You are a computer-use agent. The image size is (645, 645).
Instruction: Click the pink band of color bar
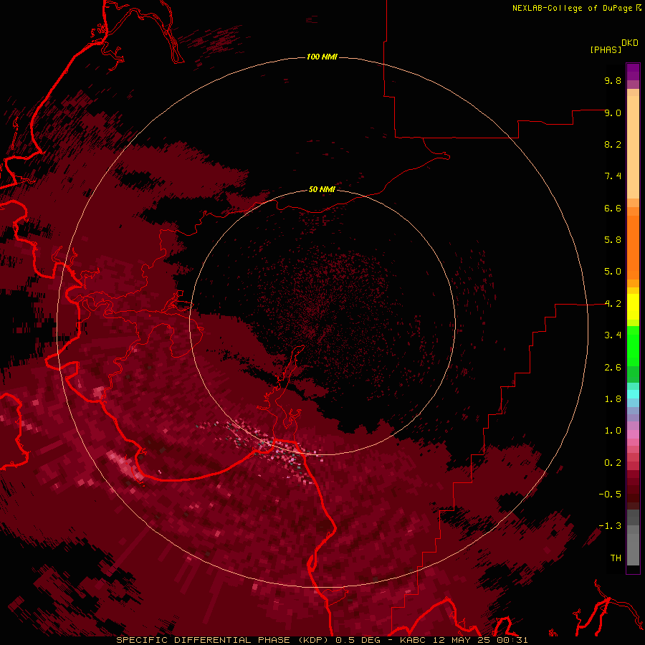tap(633, 434)
